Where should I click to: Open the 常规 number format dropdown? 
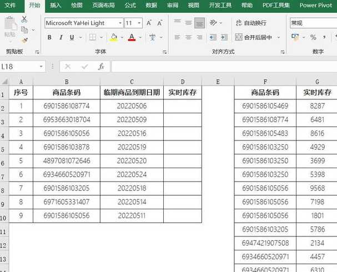(x=313, y=23)
